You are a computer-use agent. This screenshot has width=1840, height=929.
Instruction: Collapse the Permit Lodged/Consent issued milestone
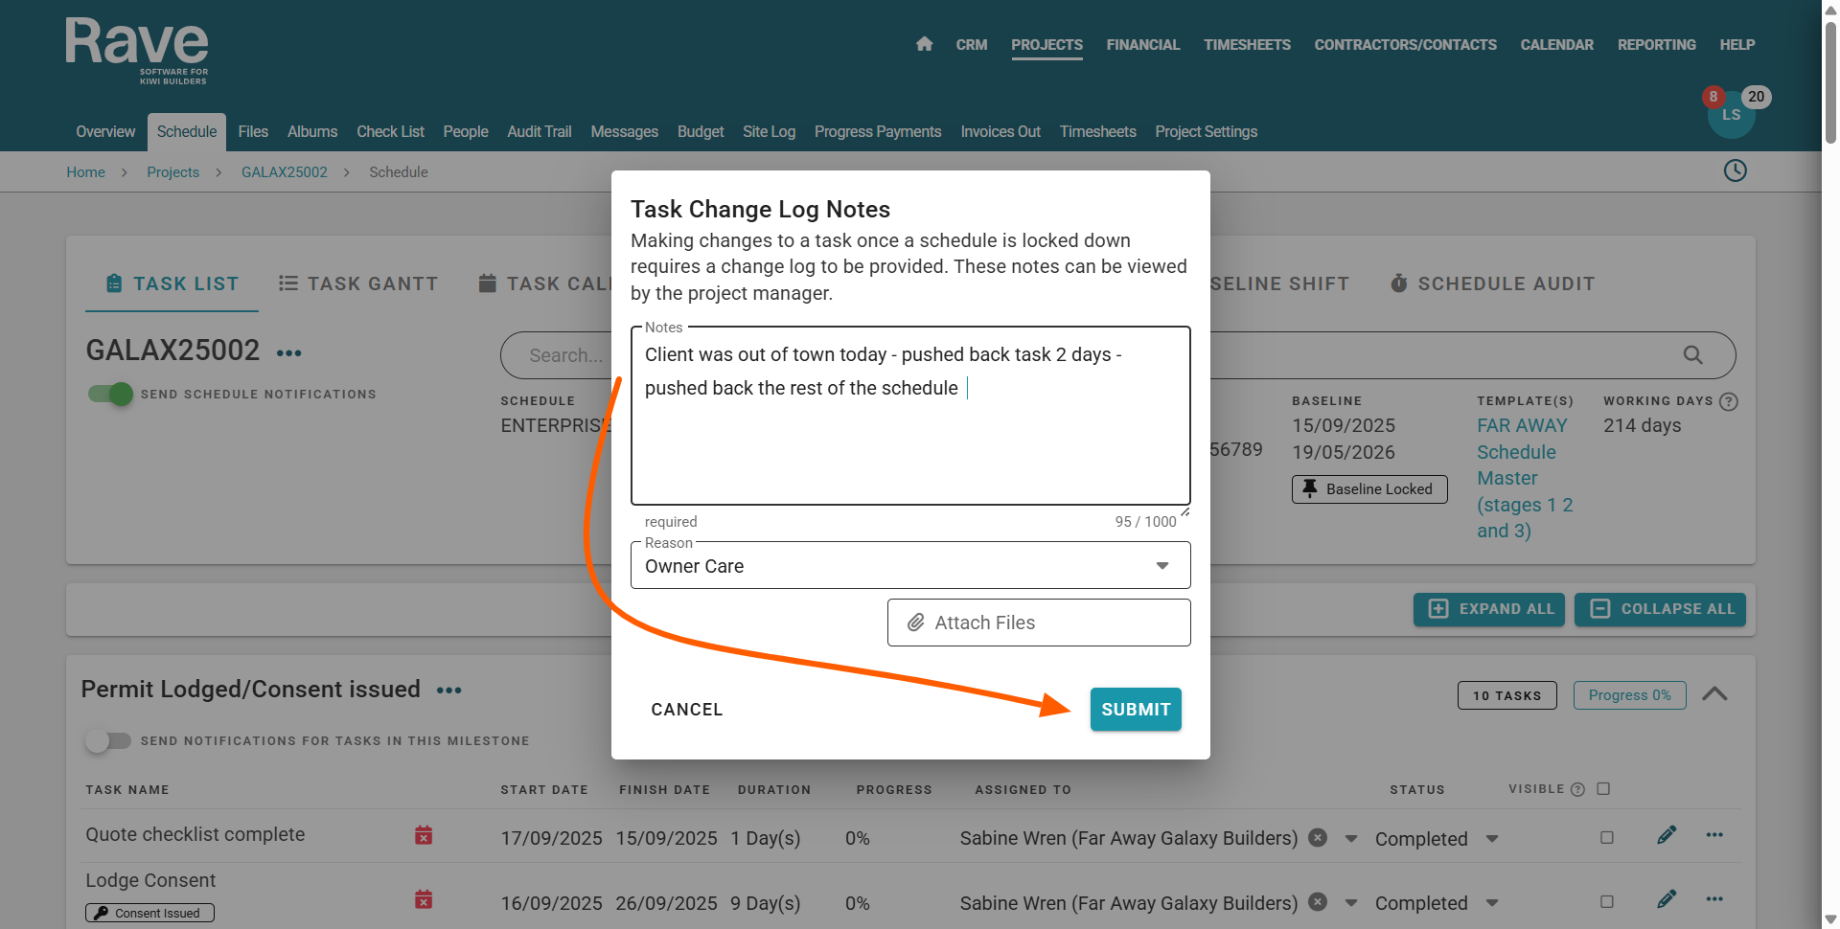[1714, 694]
